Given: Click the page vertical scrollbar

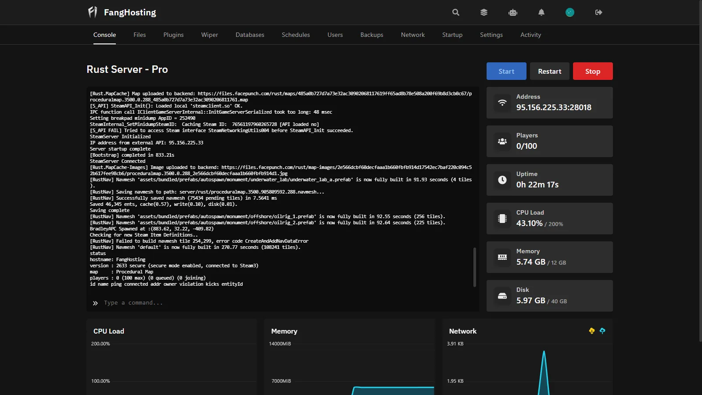Looking at the screenshot, I should pyautogui.click(x=700, y=170).
